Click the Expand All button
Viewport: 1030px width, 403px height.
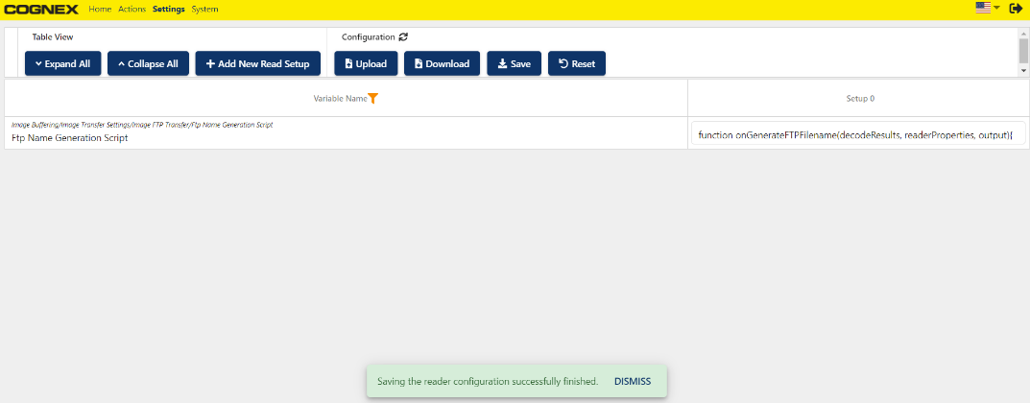[63, 63]
